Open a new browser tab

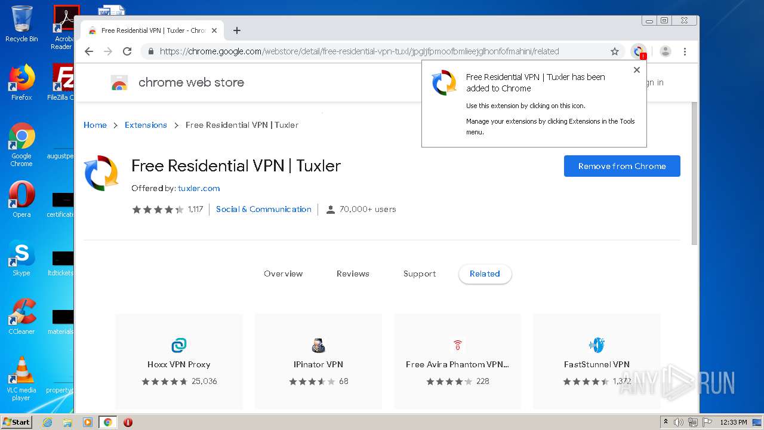tap(237, 30)
